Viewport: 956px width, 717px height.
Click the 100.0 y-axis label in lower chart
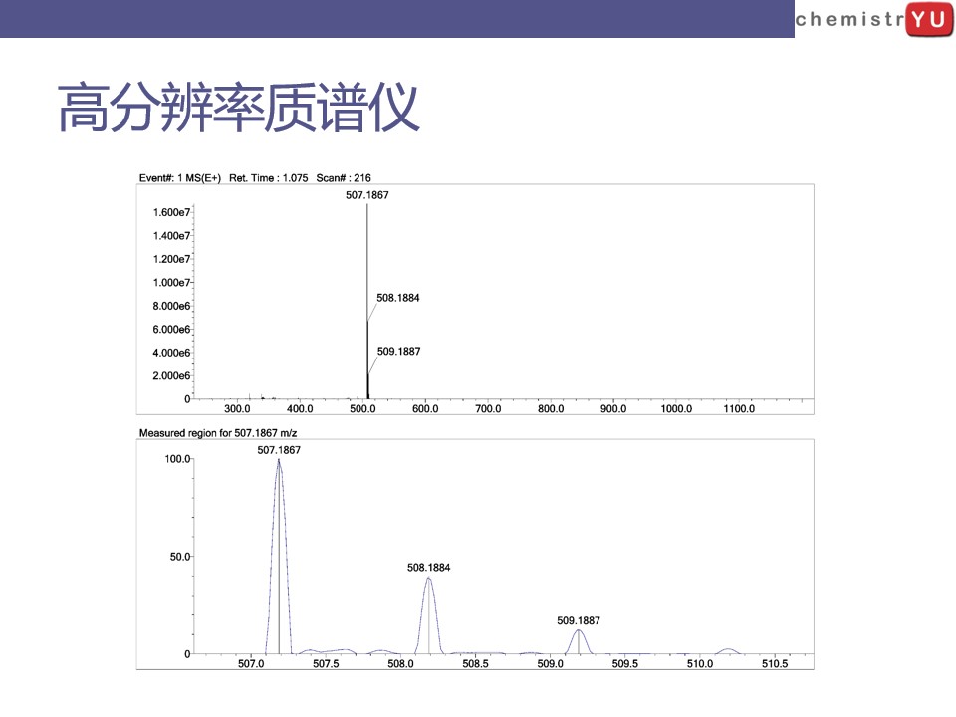click(x=177, y=458)
